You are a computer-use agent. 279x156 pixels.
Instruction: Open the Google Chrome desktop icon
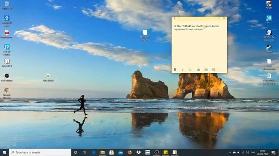[x=7, y=94]
